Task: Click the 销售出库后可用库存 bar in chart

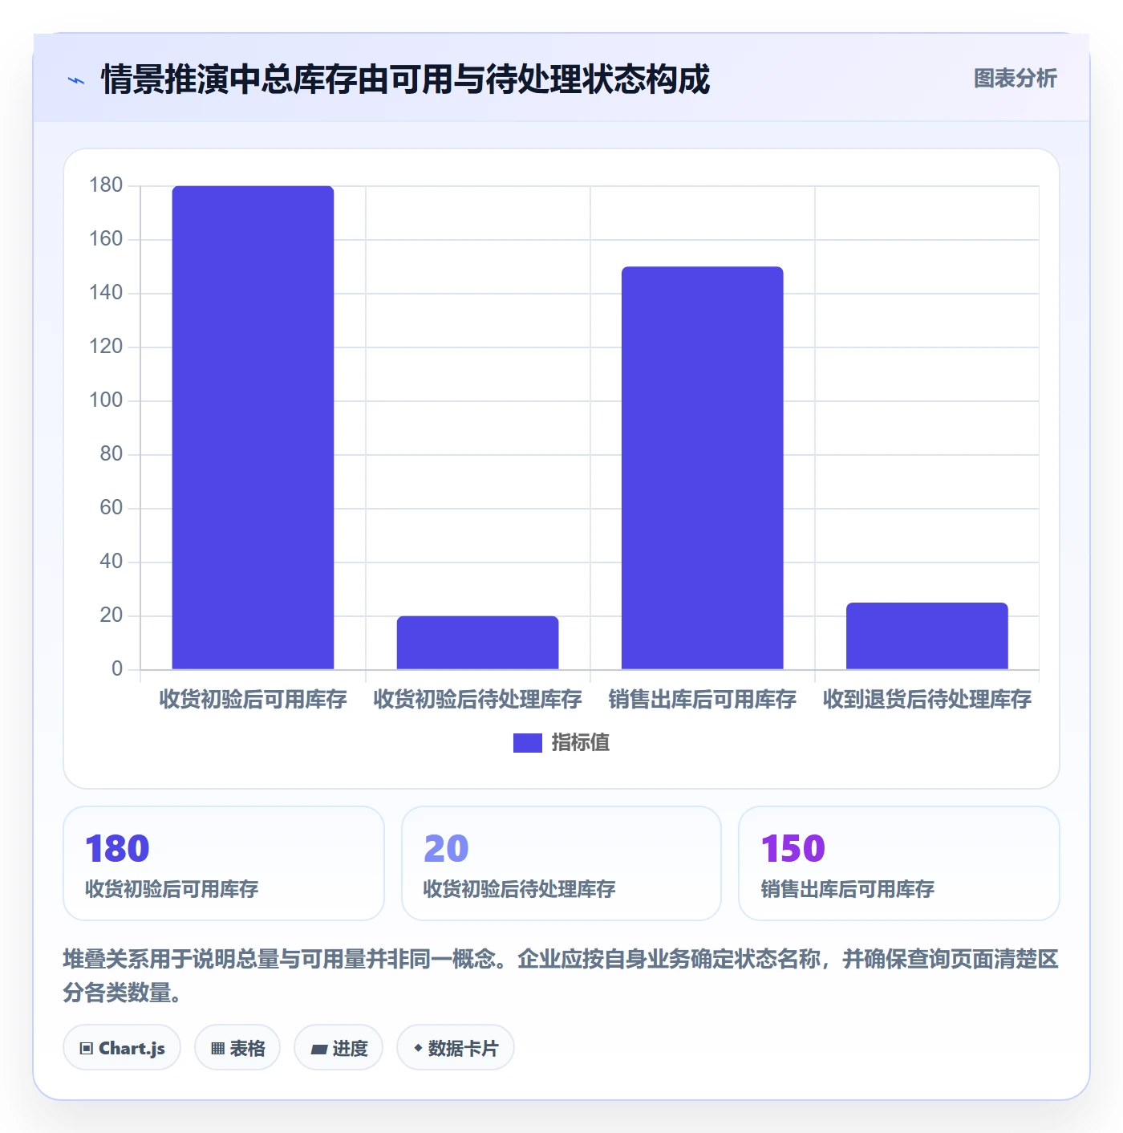Action: [x=702, y=468]
